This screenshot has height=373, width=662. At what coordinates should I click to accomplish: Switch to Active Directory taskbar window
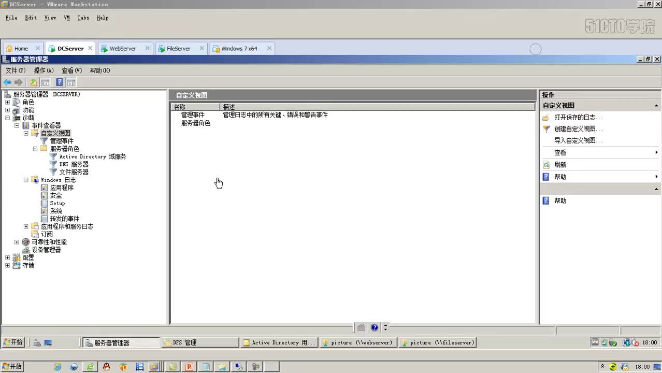tap(279, 342)
